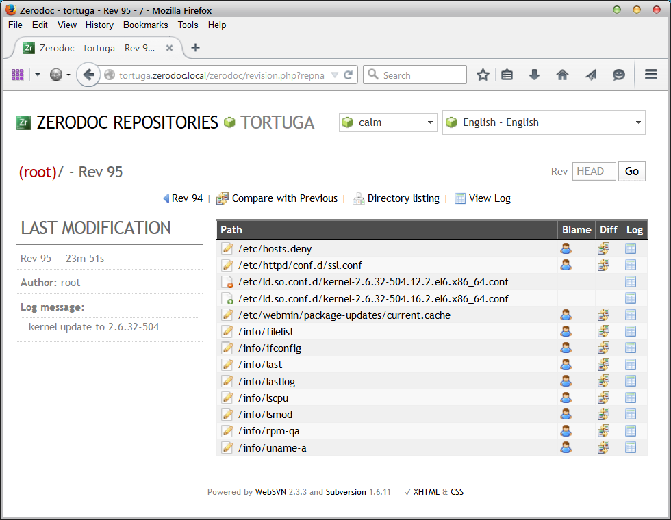Open the Log icon for /info/uname-a
Image resolution: width=671 pixels, height=520 pixels.
coord(630,447)
